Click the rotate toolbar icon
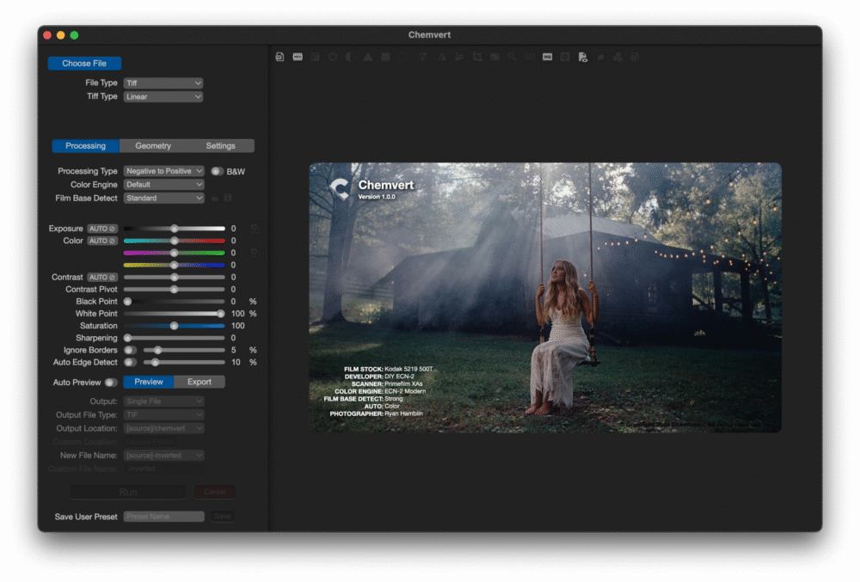The image size is (860, 582). 423,57
